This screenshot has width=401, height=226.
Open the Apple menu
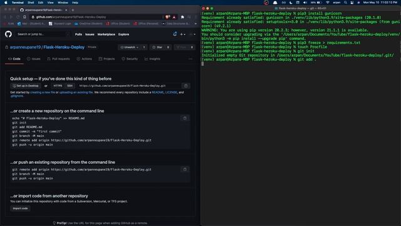[6, 3]
